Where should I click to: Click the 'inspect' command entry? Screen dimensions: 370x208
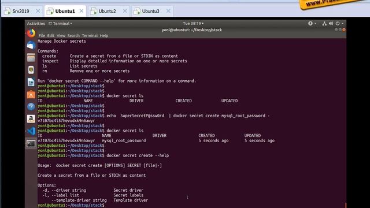click(x=50, y=61)
